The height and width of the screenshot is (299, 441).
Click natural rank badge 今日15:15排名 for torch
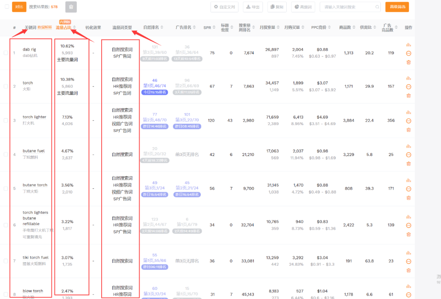click(155, 92)
